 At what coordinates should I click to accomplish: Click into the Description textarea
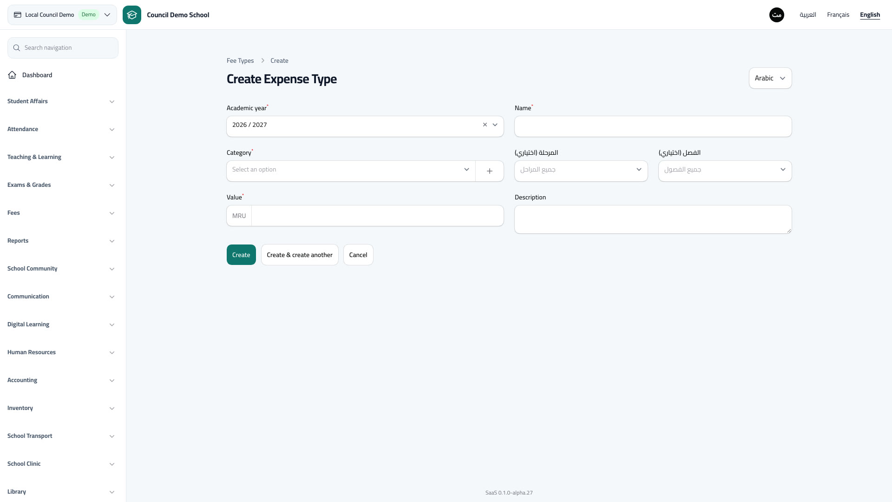(x=653, y=219)
